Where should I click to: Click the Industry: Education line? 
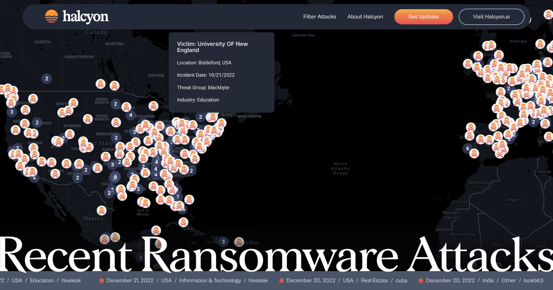tap(198, 100)
